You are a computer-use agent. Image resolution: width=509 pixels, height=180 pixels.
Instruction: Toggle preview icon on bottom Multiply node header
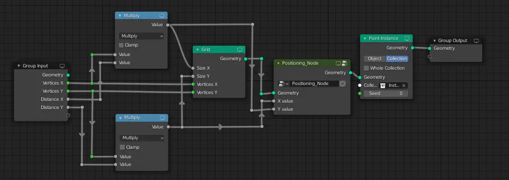tap(162, 118)
